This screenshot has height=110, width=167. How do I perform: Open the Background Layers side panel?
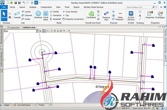[x=1, y=59]
